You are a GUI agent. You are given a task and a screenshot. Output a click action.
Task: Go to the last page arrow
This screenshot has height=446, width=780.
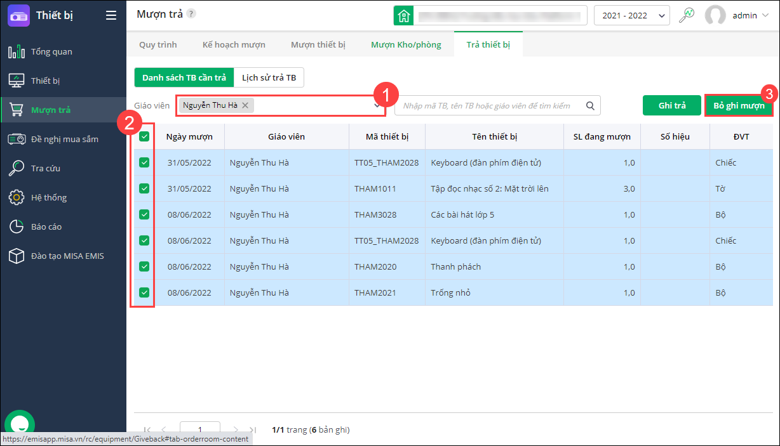[x=252, y=430]
